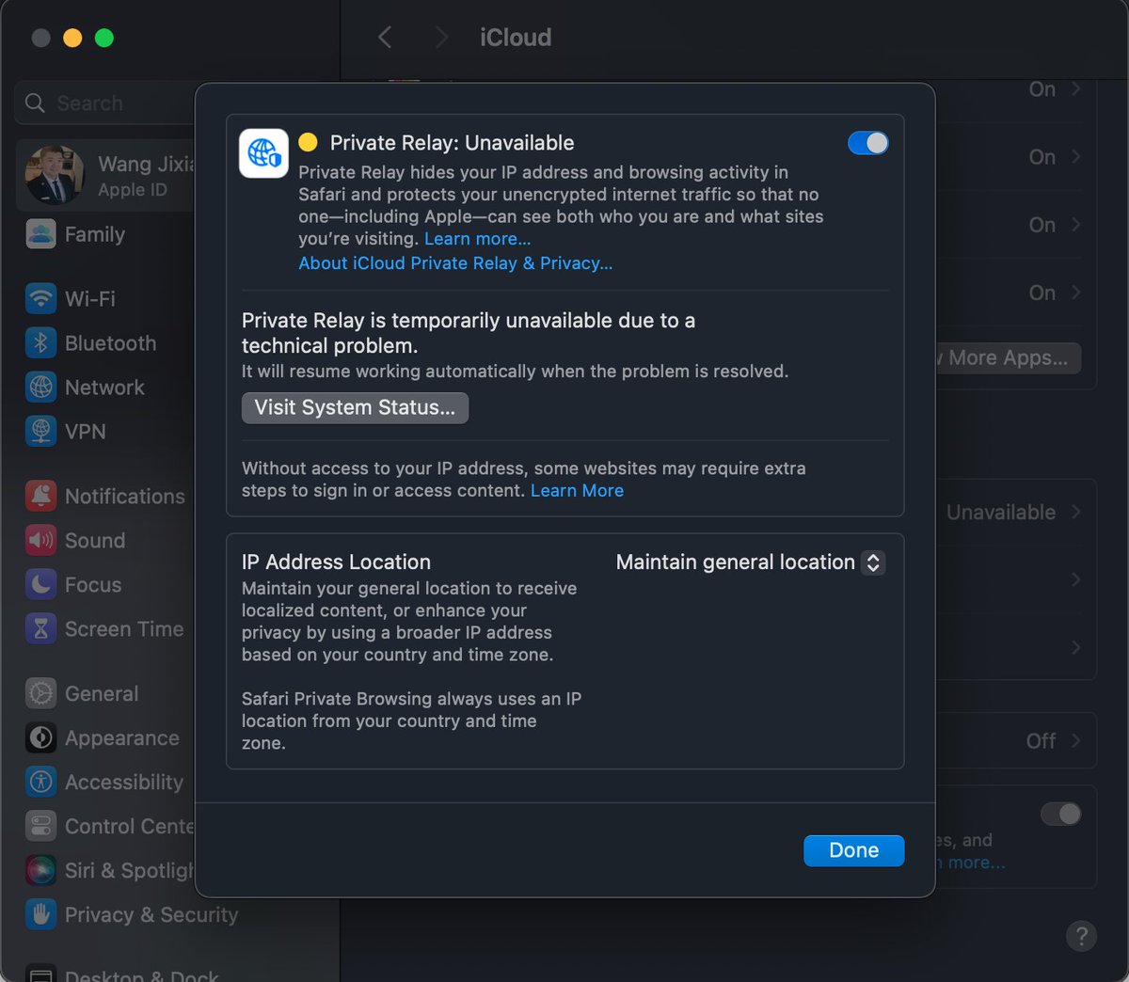The width and height of the screenshot is (1129, 982).
Task: Click the Search field in sidebar
Action: pyautogui.click(x=105, y=103)
